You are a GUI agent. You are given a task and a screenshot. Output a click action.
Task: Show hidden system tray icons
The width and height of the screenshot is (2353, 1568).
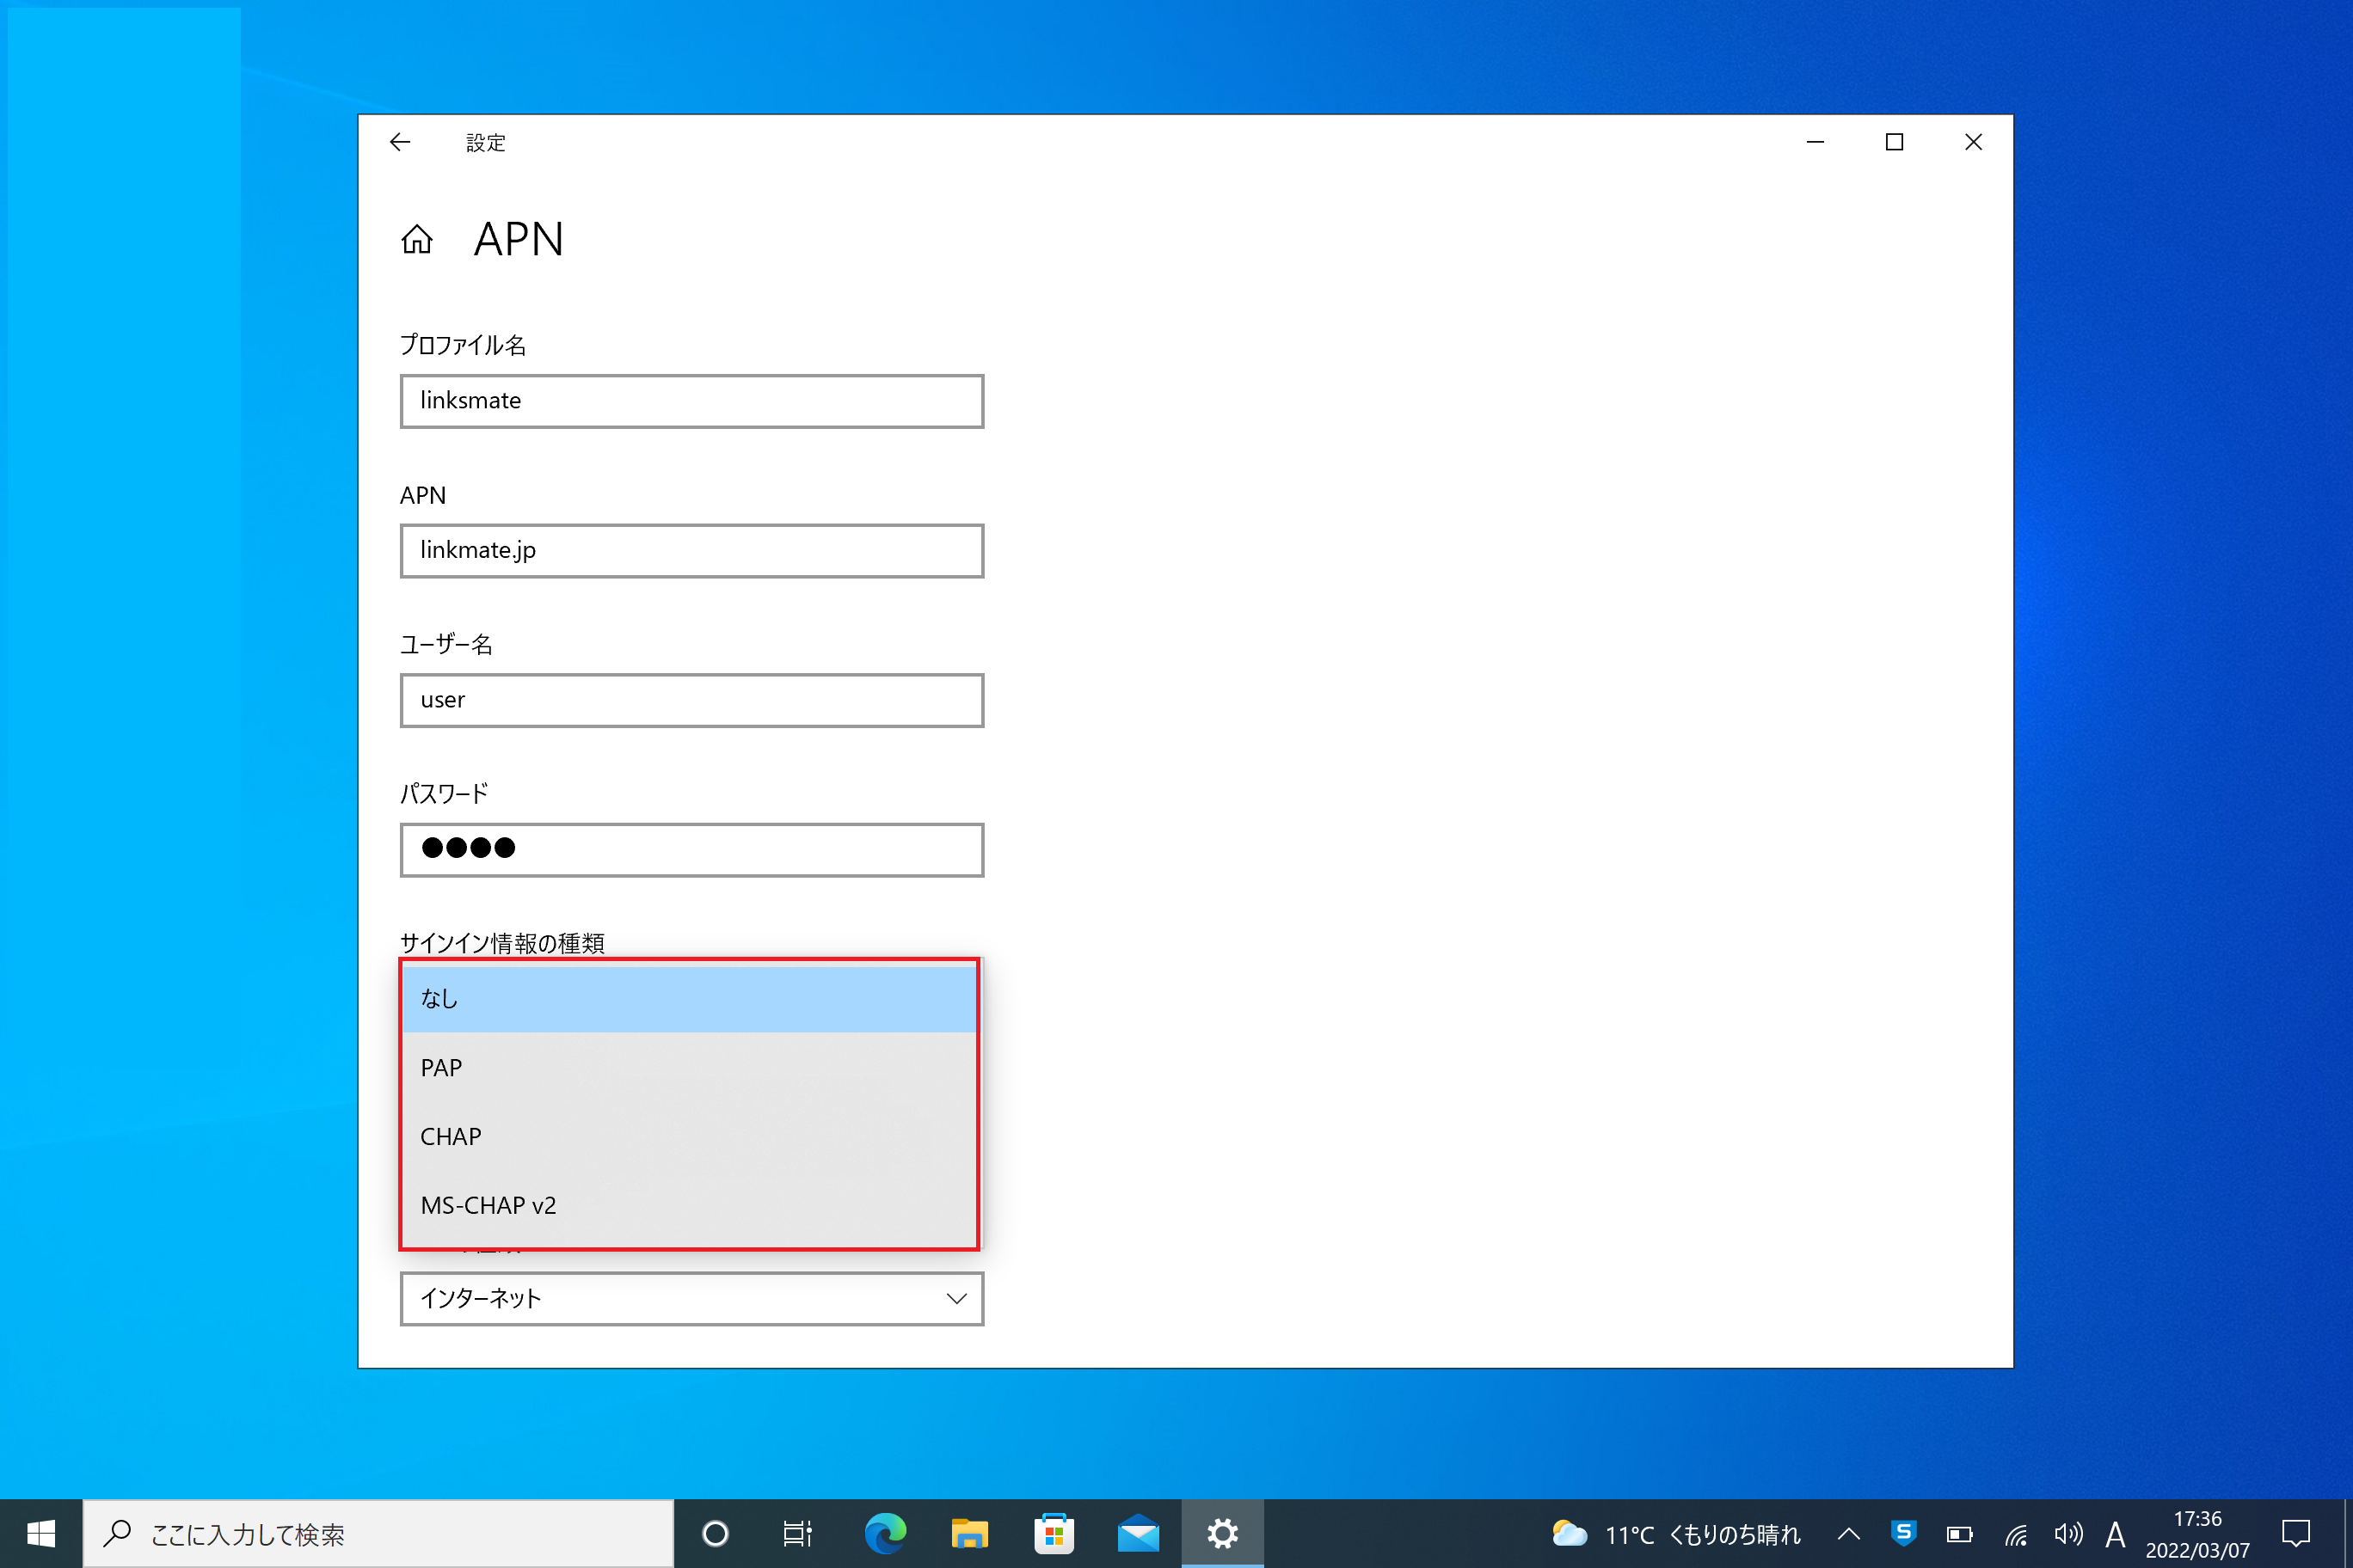coord(1849,1534)
